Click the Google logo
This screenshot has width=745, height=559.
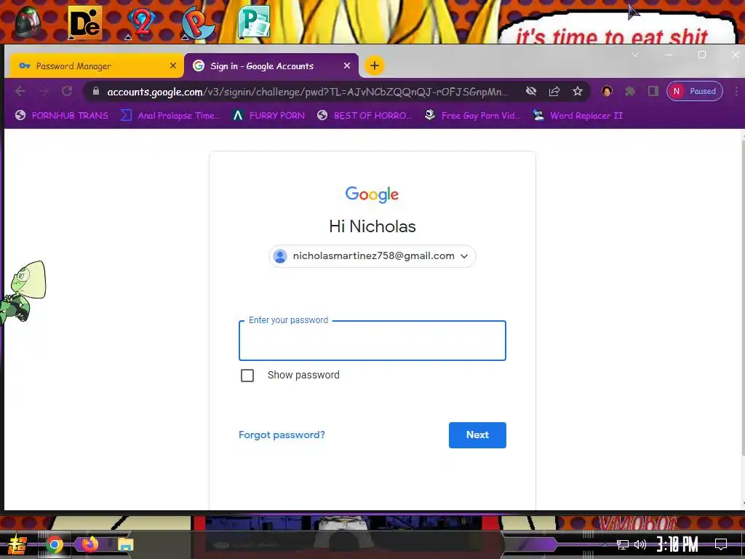click(x=372, y=194)
